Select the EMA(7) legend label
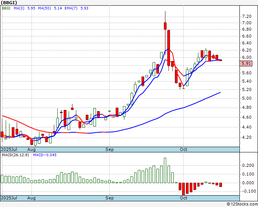 [x=71, y=8]
